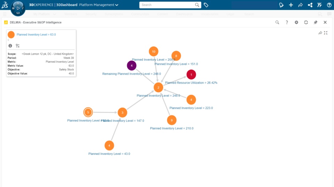Switch to the Security tab

click(91, 14)
